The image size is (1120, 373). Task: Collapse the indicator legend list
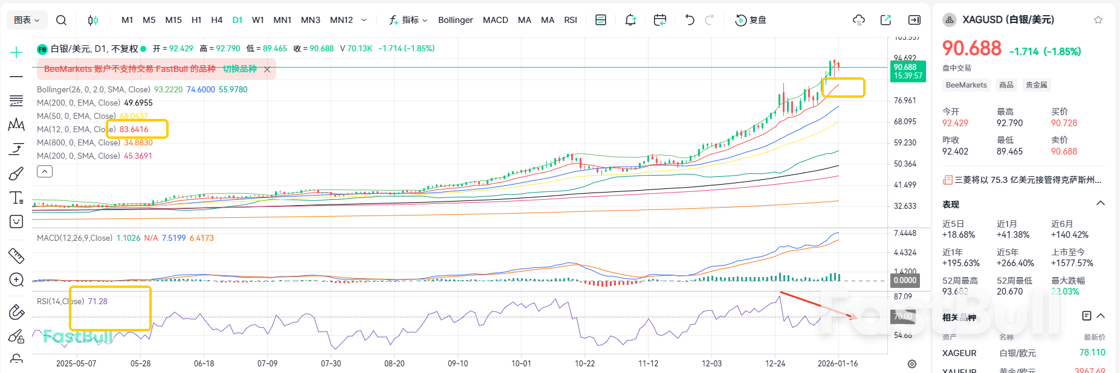coord(45,172)
